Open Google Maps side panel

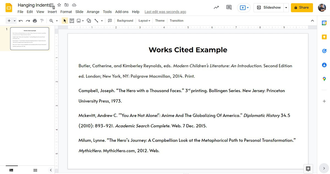pyautogui.click(x=324, y=79)
